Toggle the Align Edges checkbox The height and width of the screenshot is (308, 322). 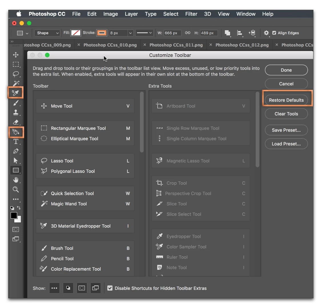point(274,33)
